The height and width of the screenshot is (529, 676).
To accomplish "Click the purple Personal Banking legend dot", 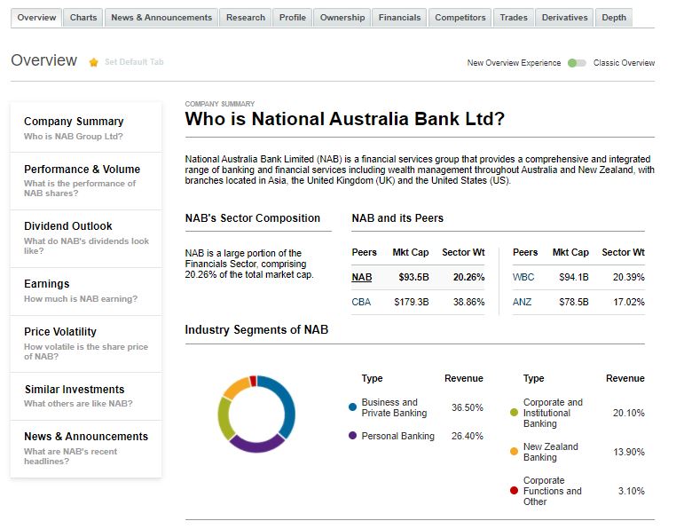I will coord(352,436).
